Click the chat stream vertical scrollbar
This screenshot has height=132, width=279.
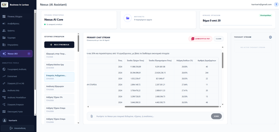[x=223, y=60]
